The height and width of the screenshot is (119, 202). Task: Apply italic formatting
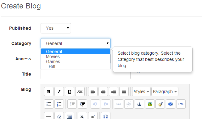[x=59, y=92]
